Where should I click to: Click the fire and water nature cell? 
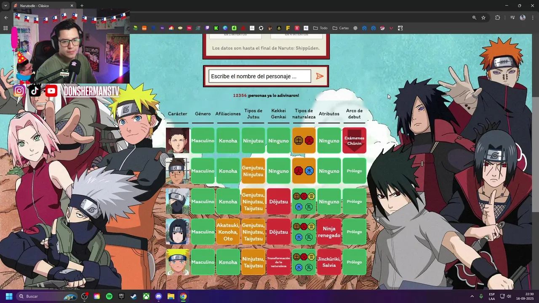(304, 171)
